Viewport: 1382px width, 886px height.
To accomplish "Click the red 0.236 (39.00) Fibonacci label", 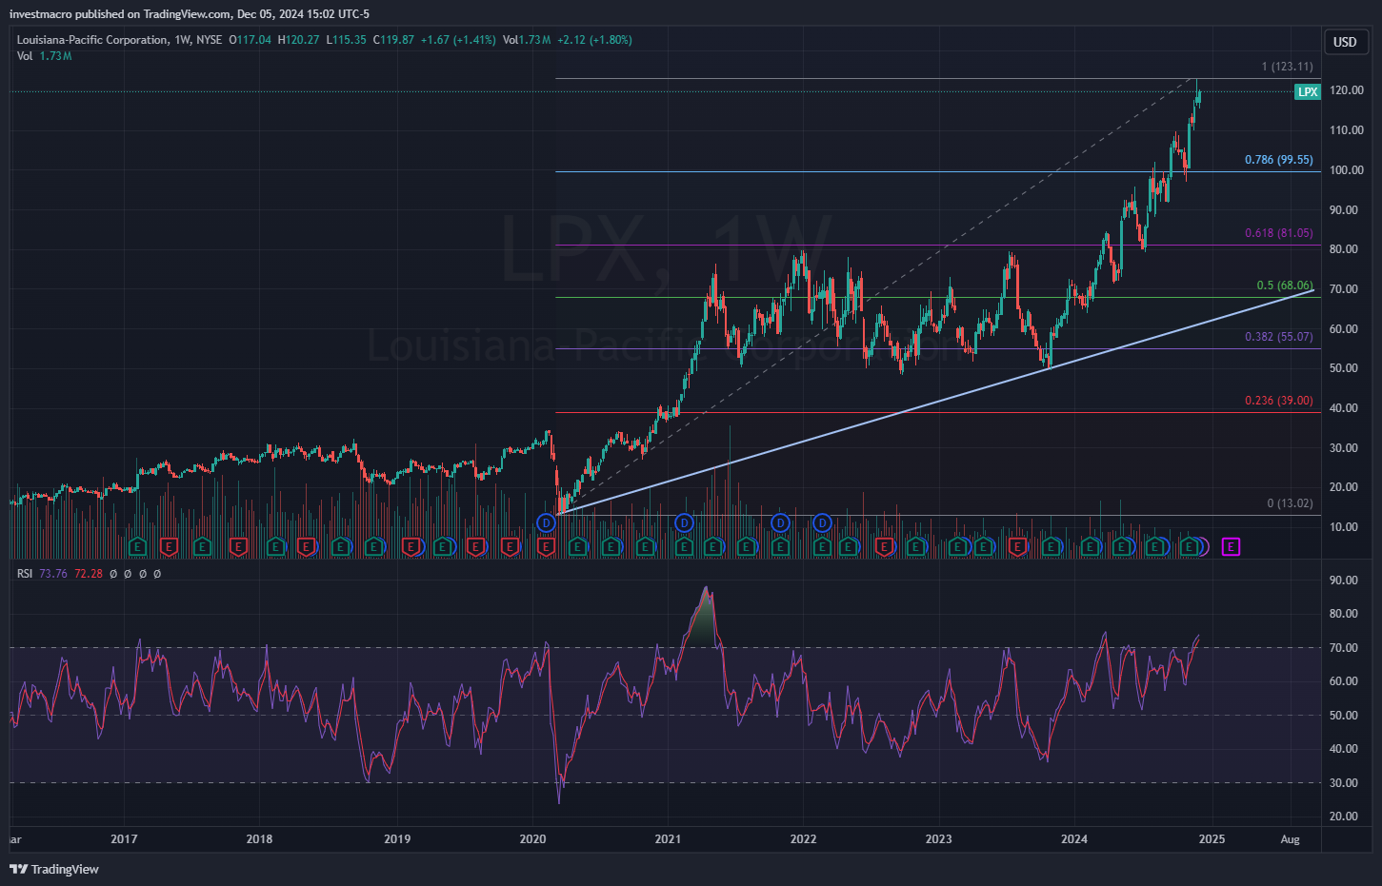I will click(1278, 401).
